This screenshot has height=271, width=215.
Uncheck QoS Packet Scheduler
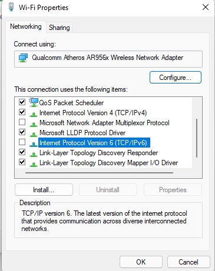coord(22,102)
